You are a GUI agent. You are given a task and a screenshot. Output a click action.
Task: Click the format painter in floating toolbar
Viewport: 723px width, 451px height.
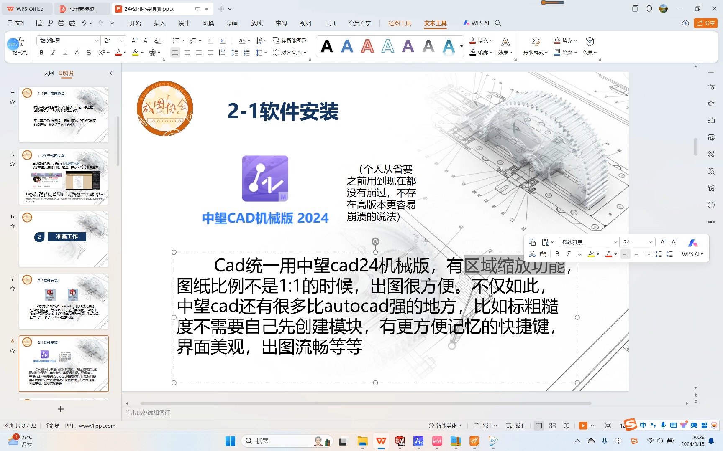coord(543,254)
